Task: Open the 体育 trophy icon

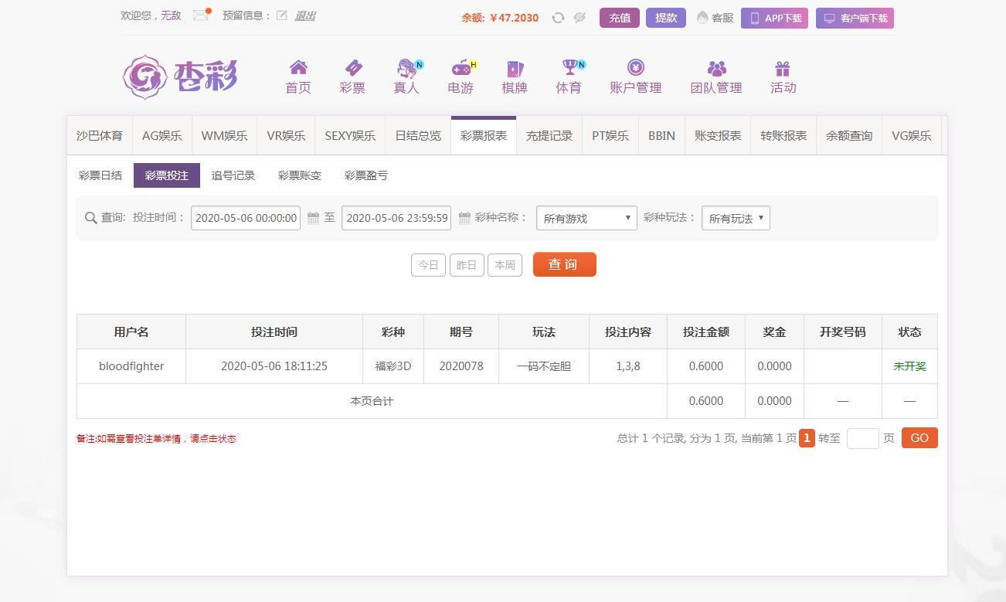Action: click(569, 68)
